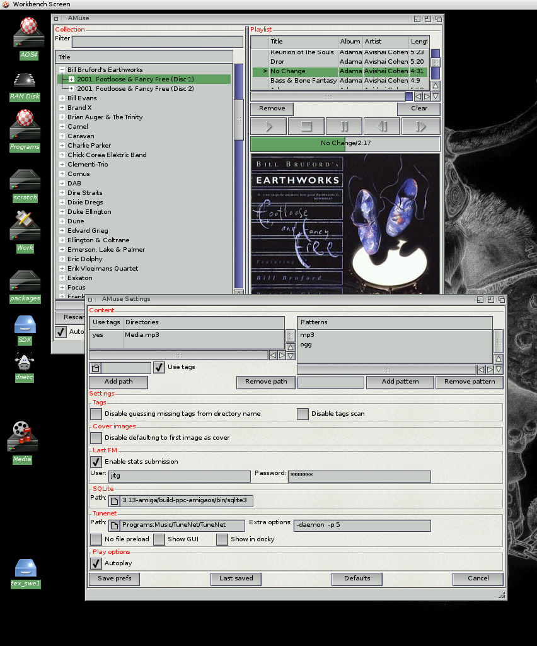Toggle Disable defaulting to first image checkbox
This screenshot has width=537, height=646.
coord(96,438)
